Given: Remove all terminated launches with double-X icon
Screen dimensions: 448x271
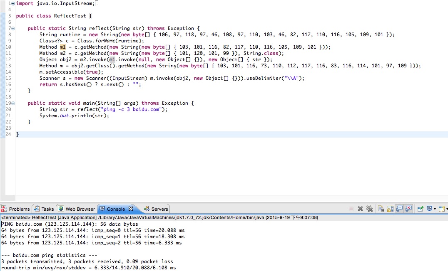Looking at the screenshot, I should [369, 209].
